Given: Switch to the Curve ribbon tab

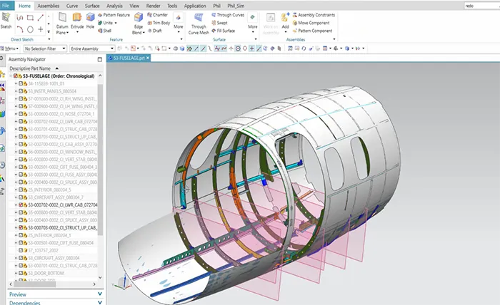Looking at the screenshot, I should pos(72,6).
